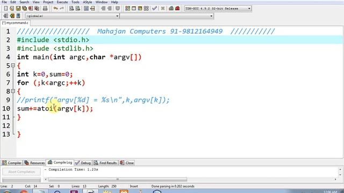Switch to the Debug bottom tab
This screenshot has height=193, width=344.
click(83, 163)
